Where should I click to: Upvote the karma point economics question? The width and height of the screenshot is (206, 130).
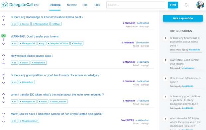[x=3, y=16]
